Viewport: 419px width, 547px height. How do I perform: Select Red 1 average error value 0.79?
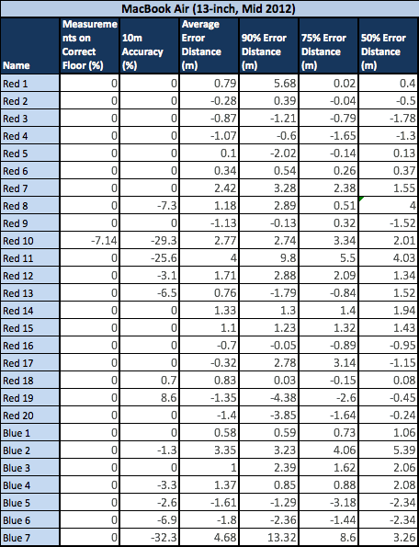(209, 84)
